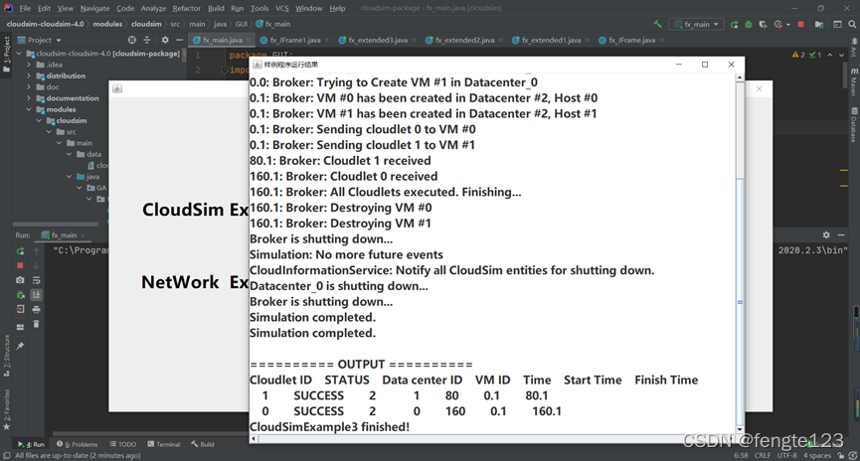Open Project panel gear settings
This screenshot has height=461, width=860.
tap(165, 40)
